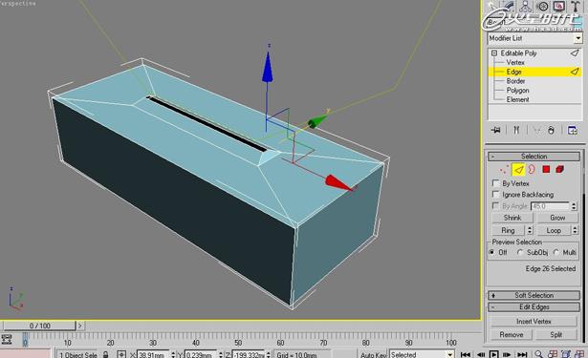
Task: Open the Selected key filter dropdown
Action: pyautogui.click(x=450, y=354)
